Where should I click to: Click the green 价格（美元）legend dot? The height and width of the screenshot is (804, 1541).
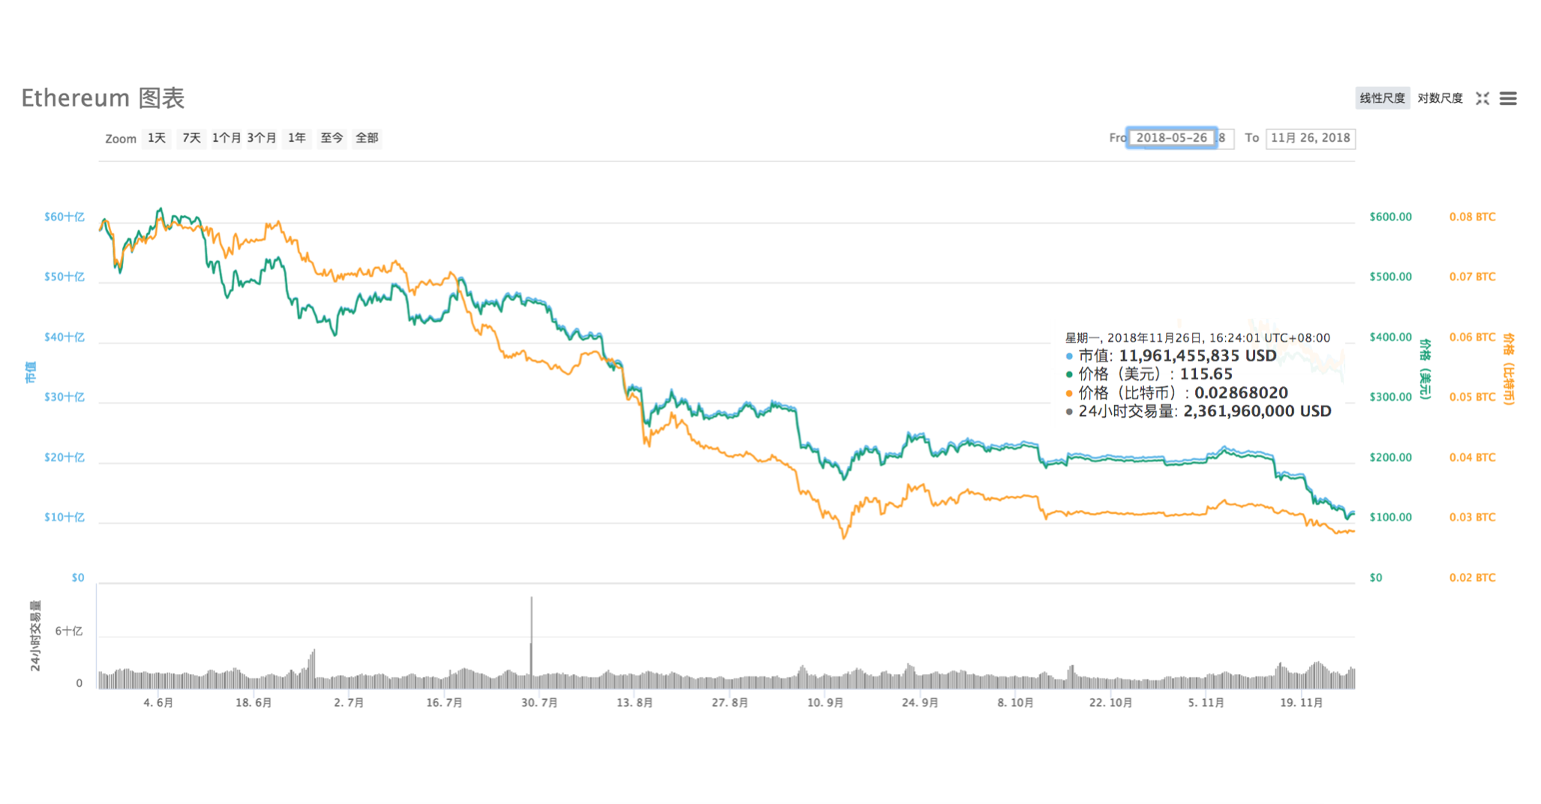1068,374
